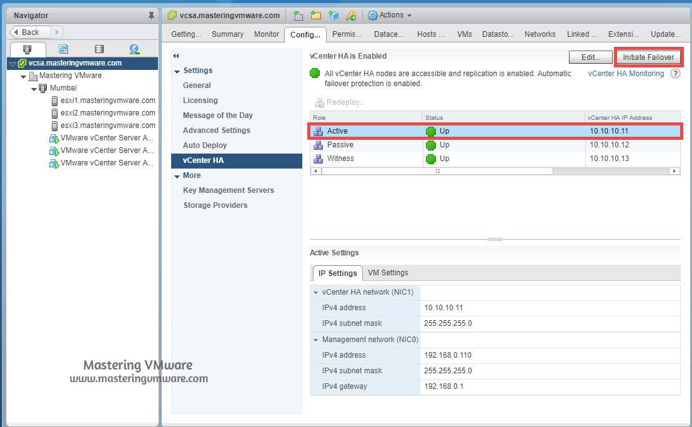Open the Networking navigator globe icon

coord(135,48)
